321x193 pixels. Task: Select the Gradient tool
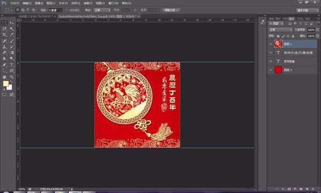[x=12, y=53]
